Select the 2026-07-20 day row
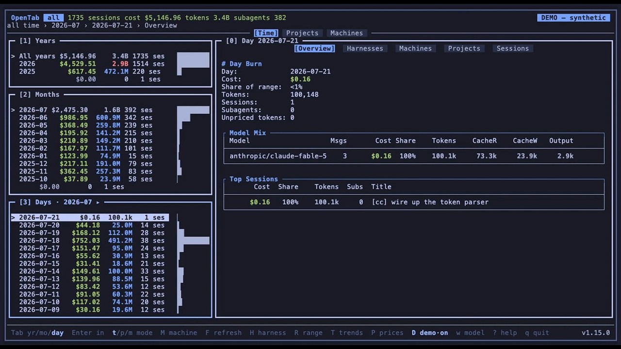 pos(90,225)
